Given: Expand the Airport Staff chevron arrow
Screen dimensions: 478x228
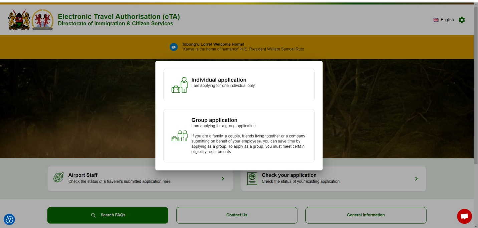Looking at the screenshot, I should (223, 179).
